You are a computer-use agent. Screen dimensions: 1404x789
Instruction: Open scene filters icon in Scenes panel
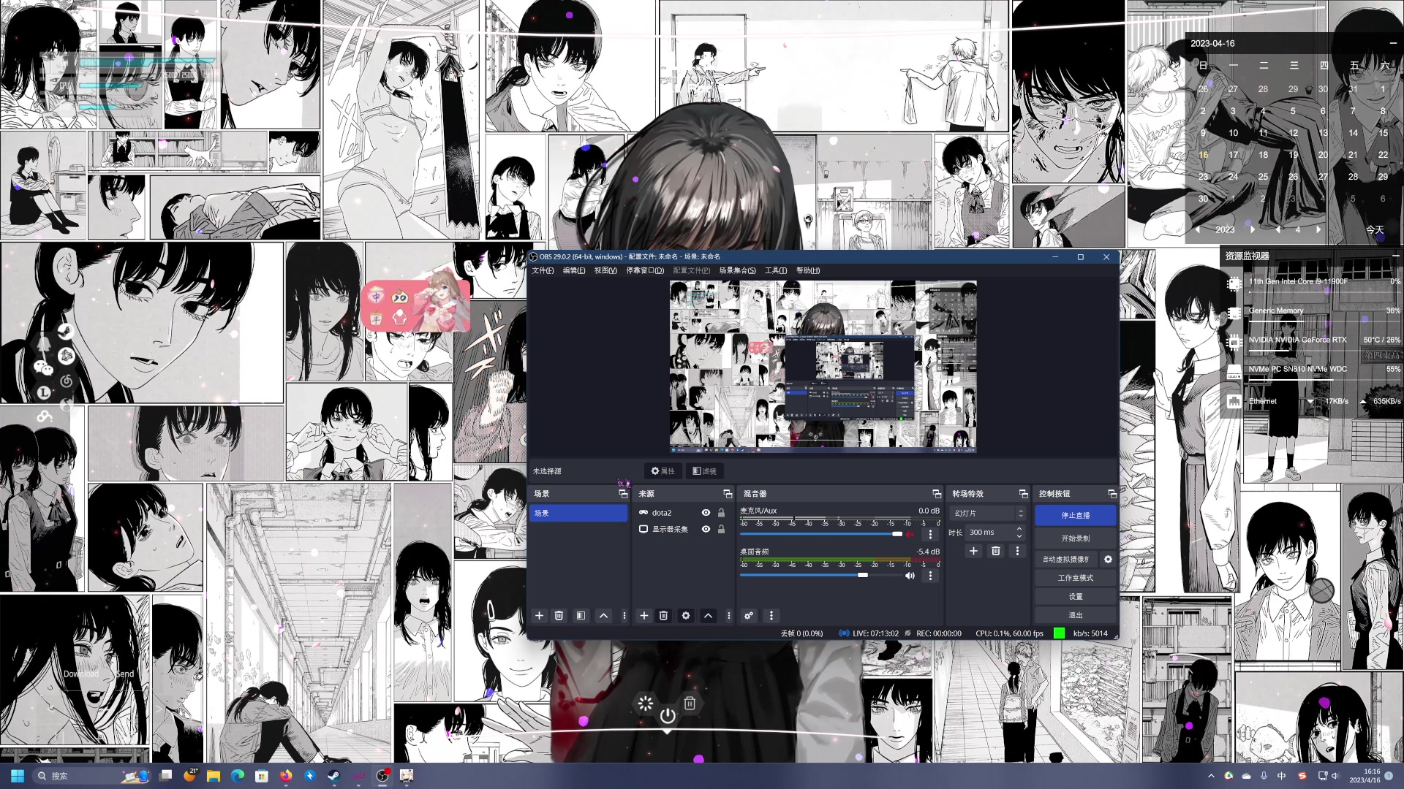[581, 616]
